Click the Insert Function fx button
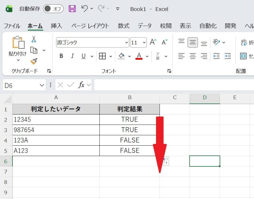The image size is (254, 199). (81, 85)
